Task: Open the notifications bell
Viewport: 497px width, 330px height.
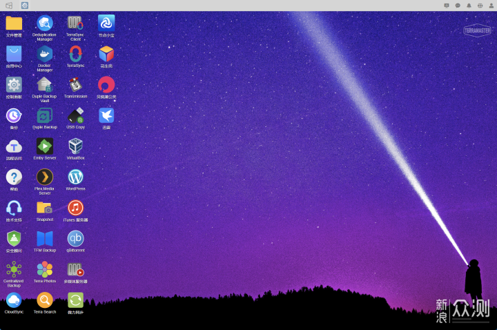Action: coord(469,6)
